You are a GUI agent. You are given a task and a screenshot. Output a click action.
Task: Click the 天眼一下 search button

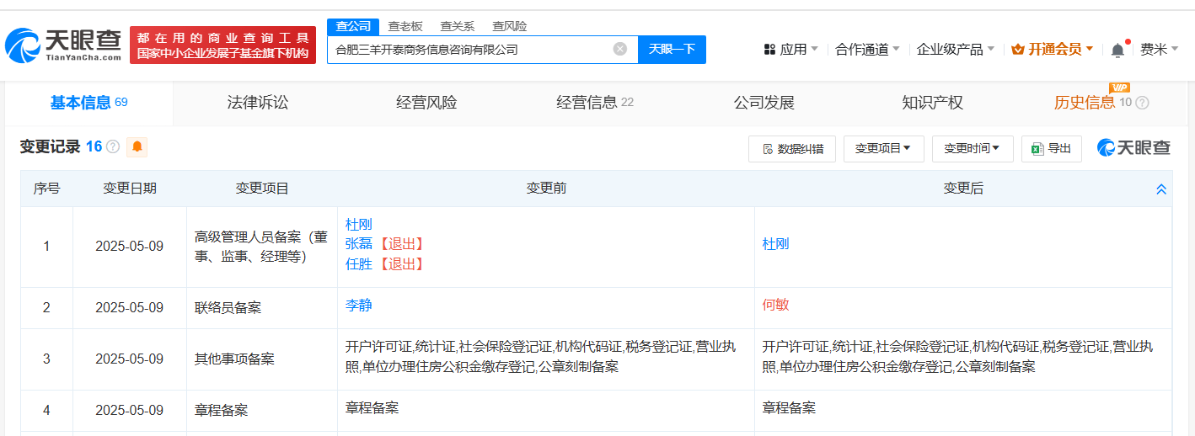(672, 49)
